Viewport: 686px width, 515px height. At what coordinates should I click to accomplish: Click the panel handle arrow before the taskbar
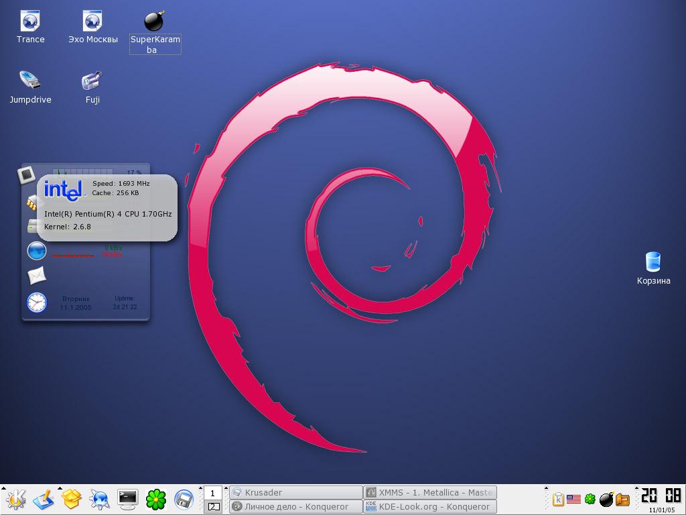(x=226, y=488)
